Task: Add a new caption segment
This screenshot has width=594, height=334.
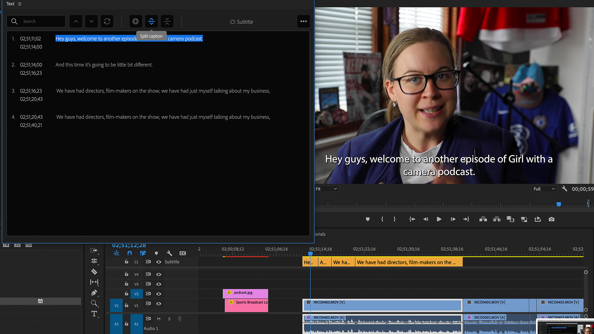Action: click(136, 21)
